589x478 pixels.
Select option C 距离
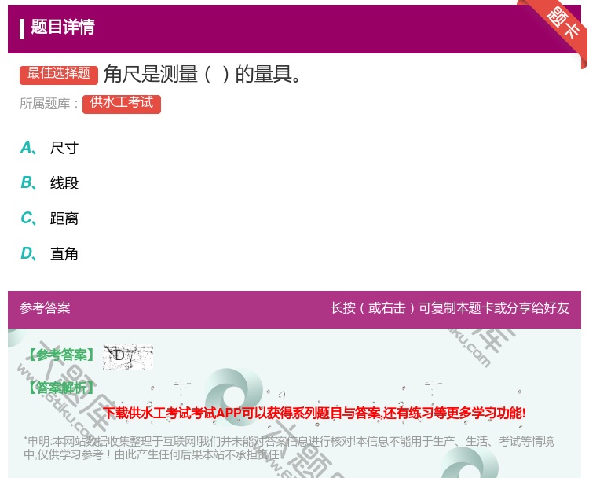pyautogui.click(x=49, y=219)
